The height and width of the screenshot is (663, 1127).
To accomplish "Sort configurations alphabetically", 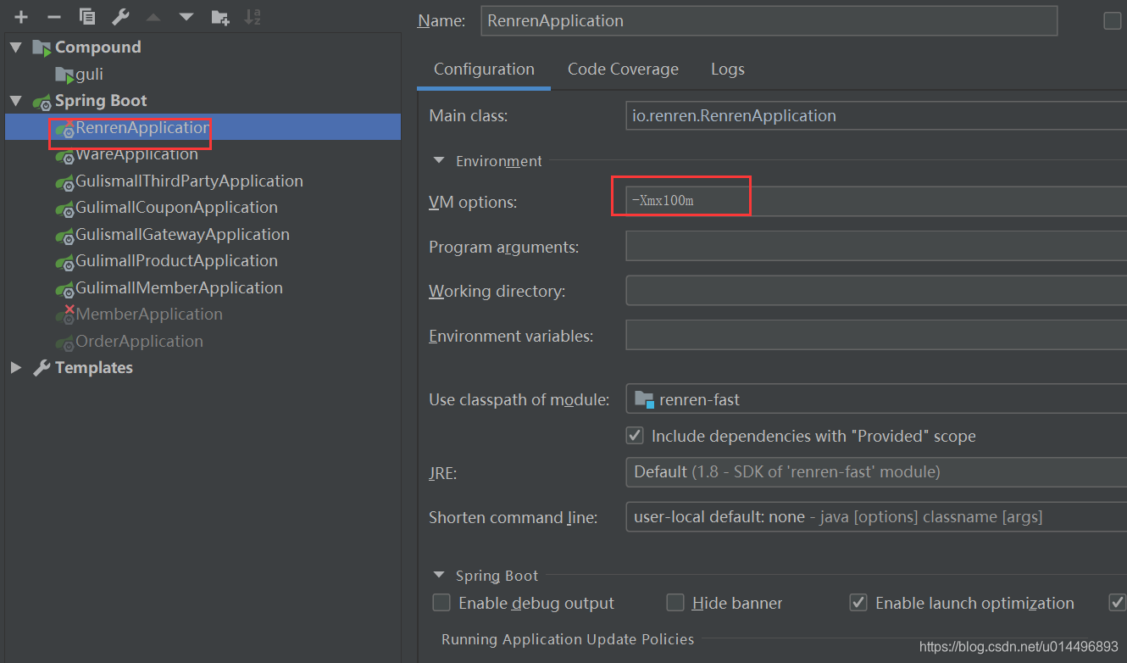I will click(x=253, y=17).
